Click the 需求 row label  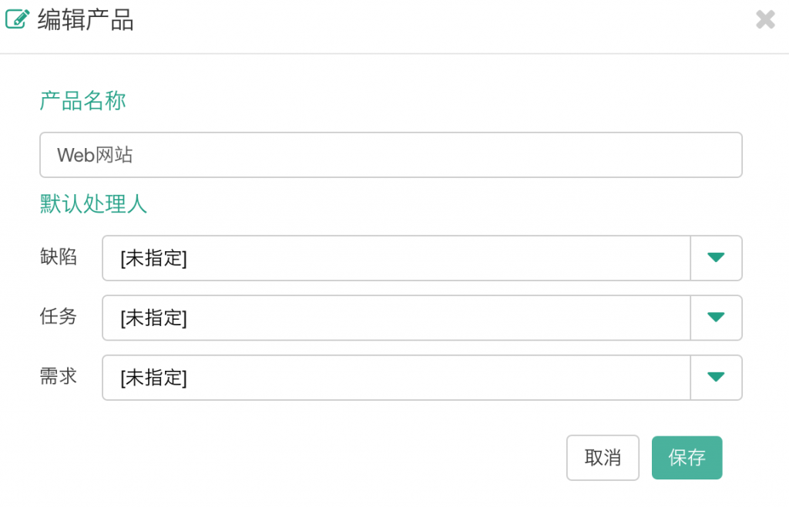59,376
